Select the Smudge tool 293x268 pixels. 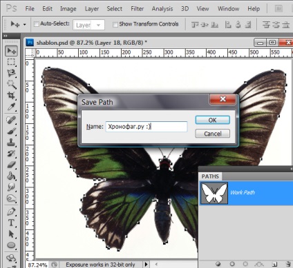pyautogui.click(x=11, y=187)
